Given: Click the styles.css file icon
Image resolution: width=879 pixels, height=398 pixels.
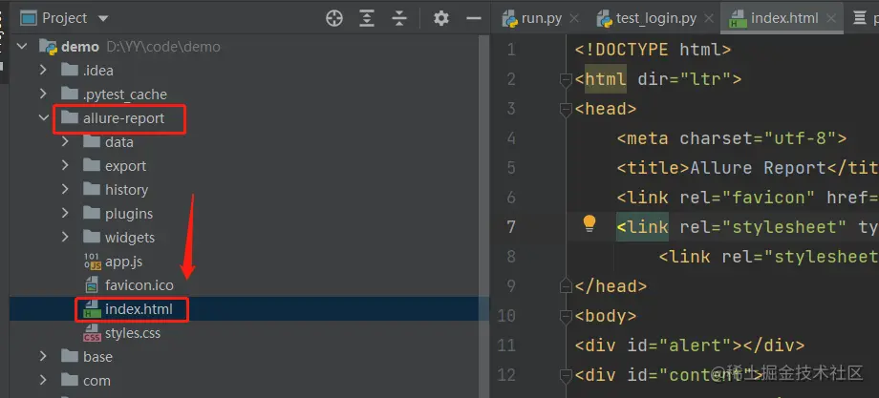Looking at the screenshot, I should (x=93, y=333).
